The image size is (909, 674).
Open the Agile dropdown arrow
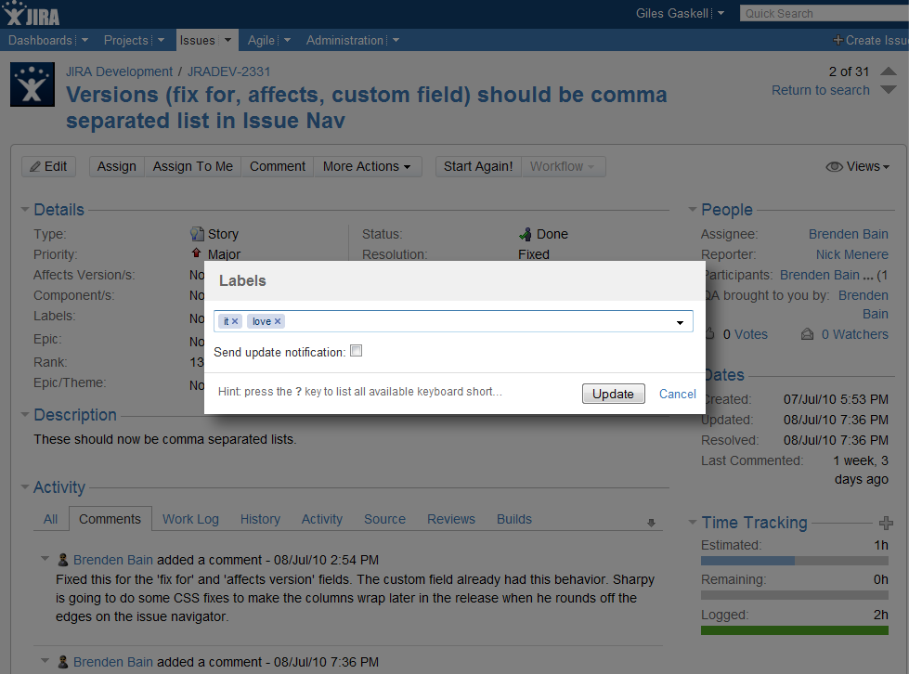tap(287, 40)
